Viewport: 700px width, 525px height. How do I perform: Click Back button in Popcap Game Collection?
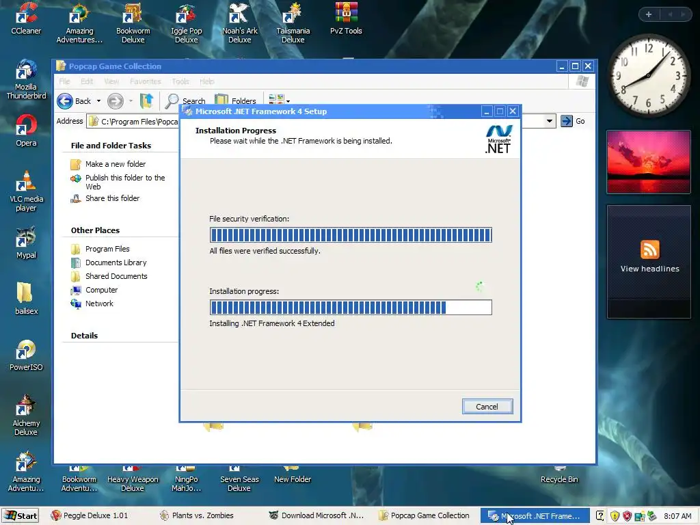tap(74, 101)
